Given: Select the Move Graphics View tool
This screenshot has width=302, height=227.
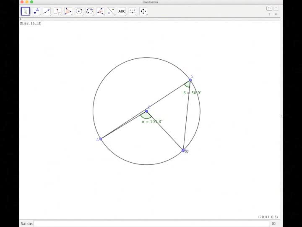Looking at the screenshot, I should coord(143,11).
